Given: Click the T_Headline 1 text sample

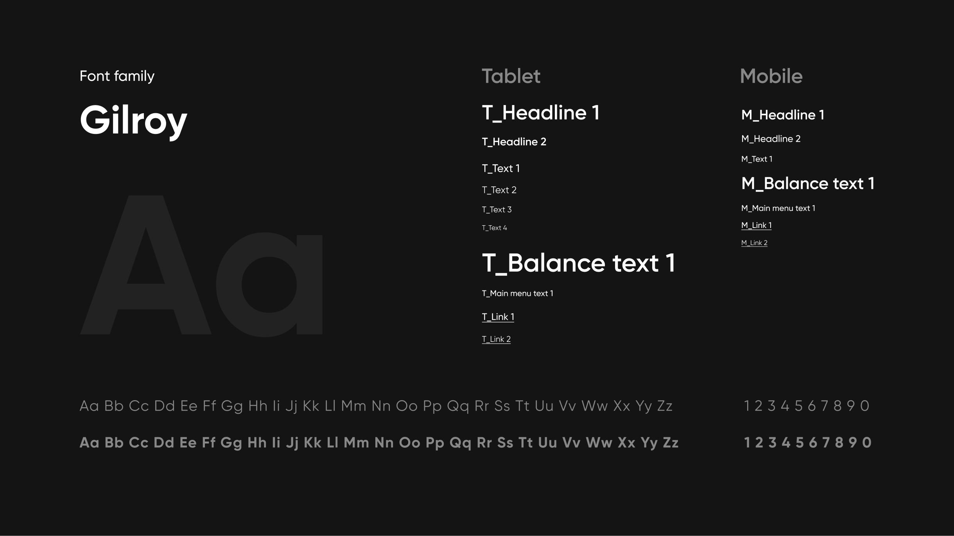Looking at the screenshot, I should [x=540, y=113].
